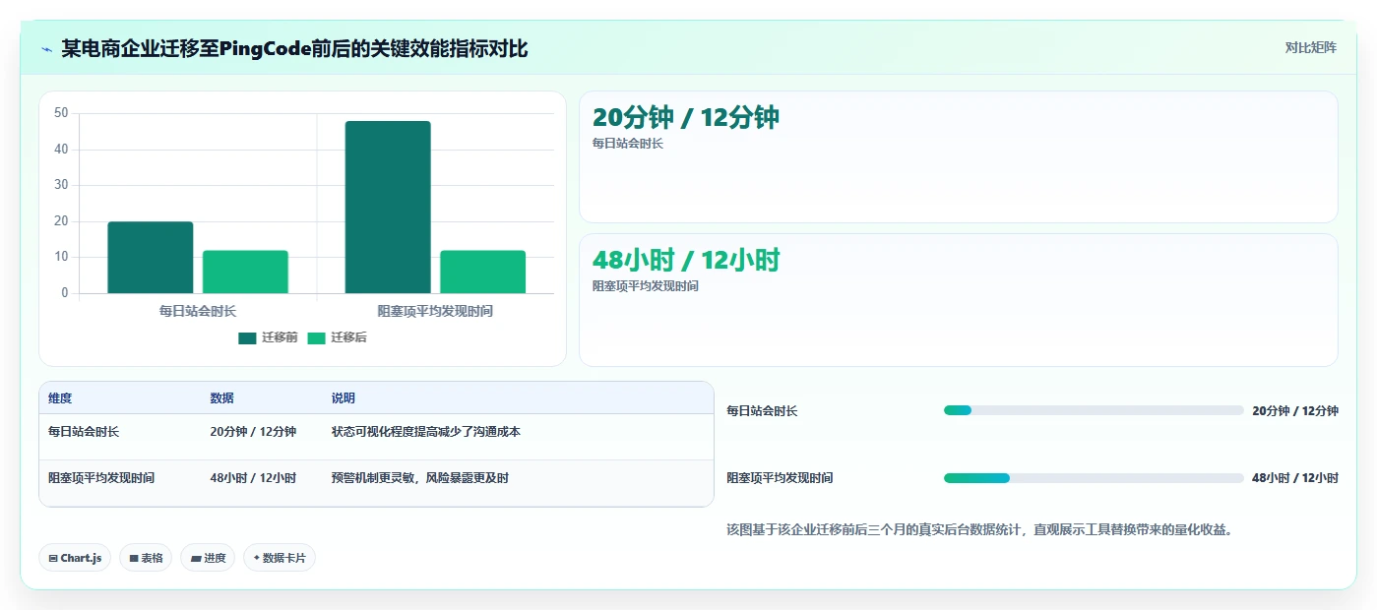Click the 对比矩阵 label in header
This screenshot has width=1377, height=610.
(1310, 47)
